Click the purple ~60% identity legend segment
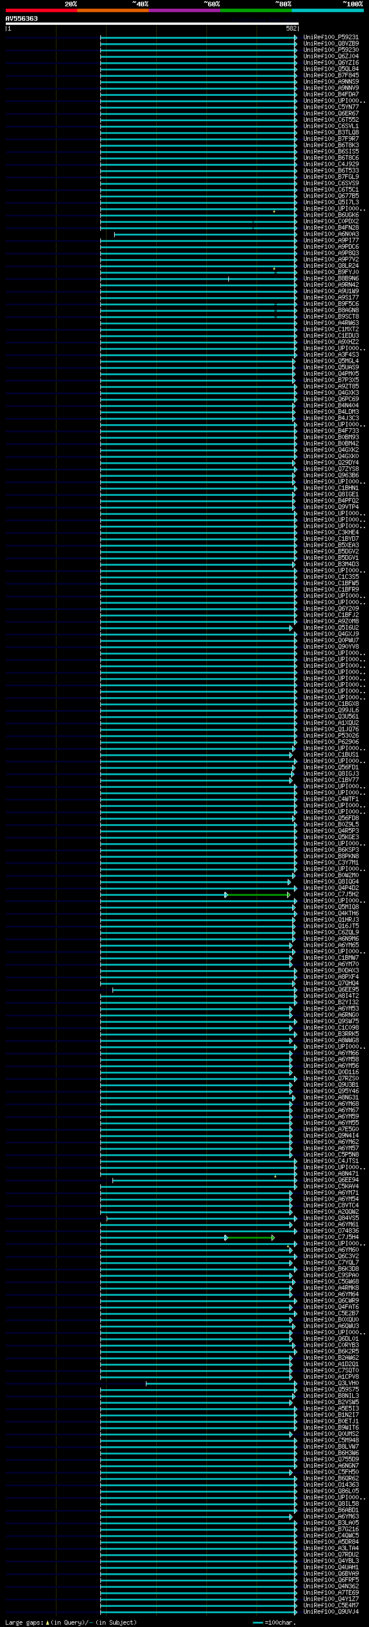The height and width of the screenshot is (1627, 369). tap(185, 10)
